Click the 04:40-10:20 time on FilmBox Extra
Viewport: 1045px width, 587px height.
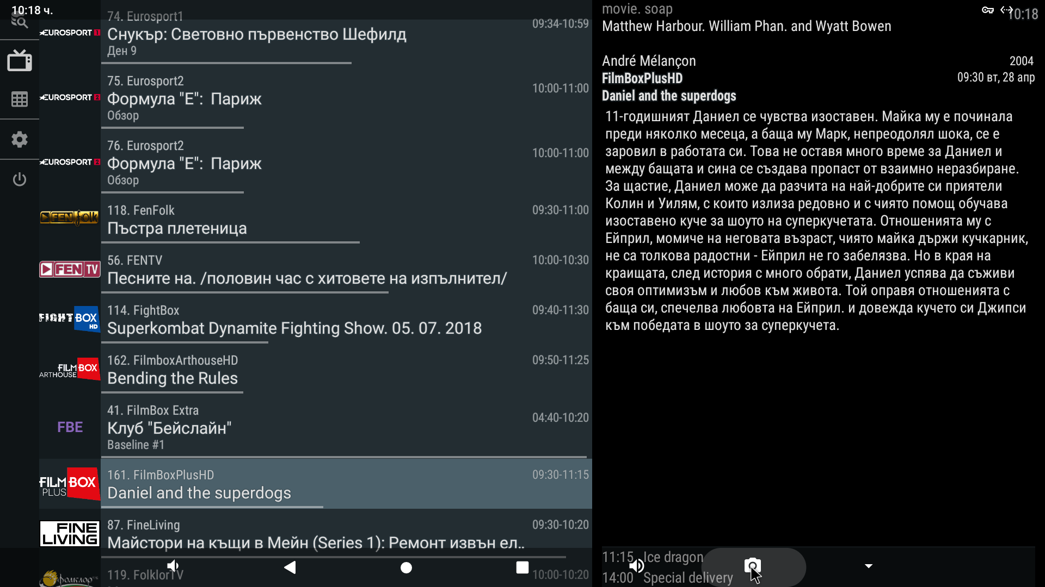pyautogui.click(x=560, y=417)
